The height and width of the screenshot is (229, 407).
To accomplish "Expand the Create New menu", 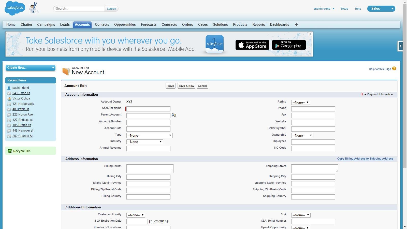I will pyautogui.click(x=30, y=68).
